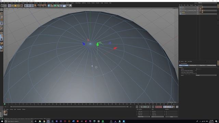This screenshot has width=219, height=123.
Task: Toggle the Position keyframe channel icon
Action: tap(164, 107)
